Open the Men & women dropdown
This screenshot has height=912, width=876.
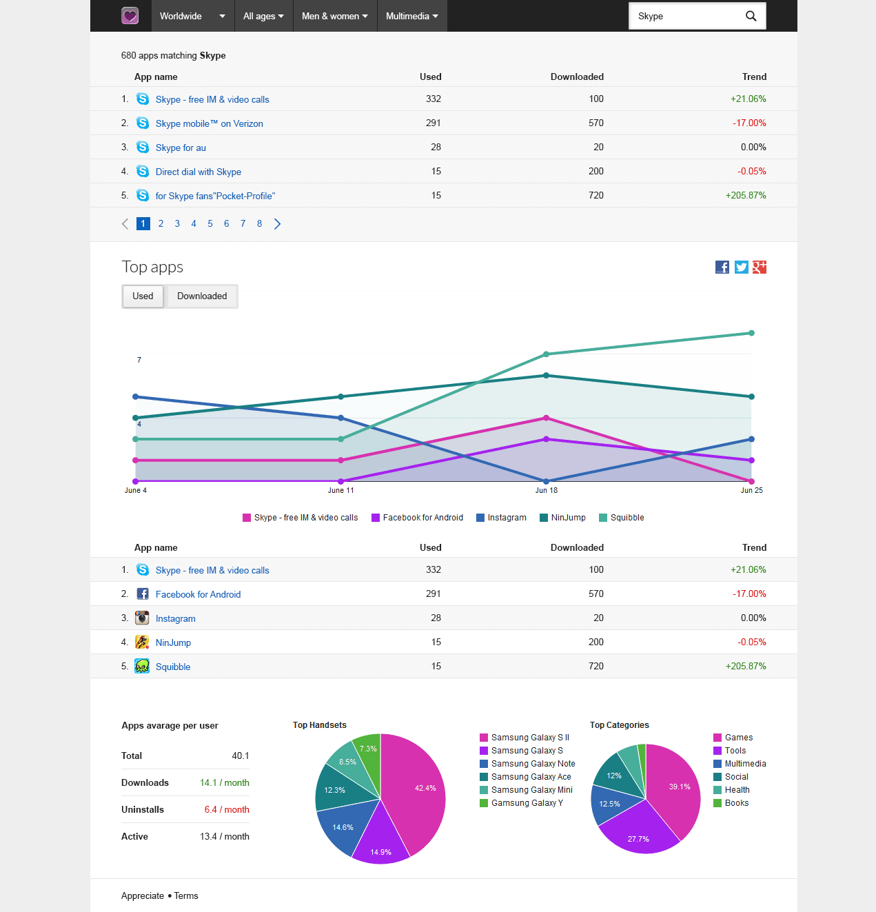click(334, 16)
